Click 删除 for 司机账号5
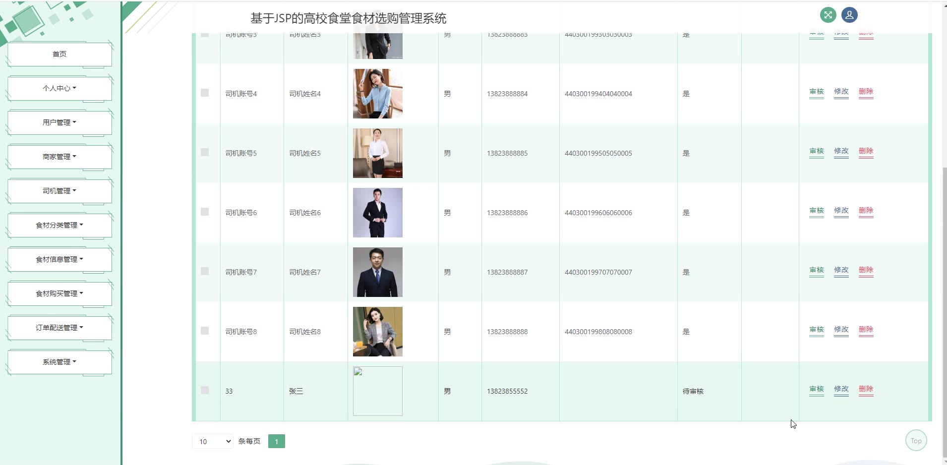This screenshot has width=947, height=465. pos(866,151)
